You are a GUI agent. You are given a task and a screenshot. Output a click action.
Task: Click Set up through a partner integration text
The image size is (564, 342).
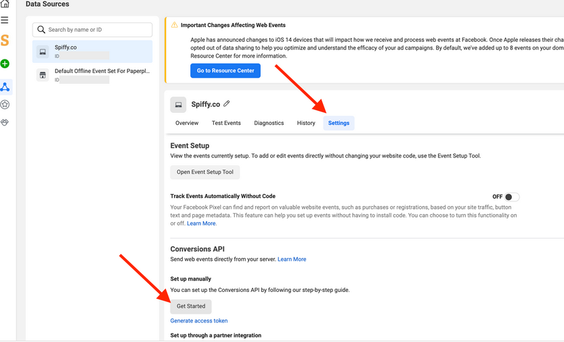(x=216, y=335)
